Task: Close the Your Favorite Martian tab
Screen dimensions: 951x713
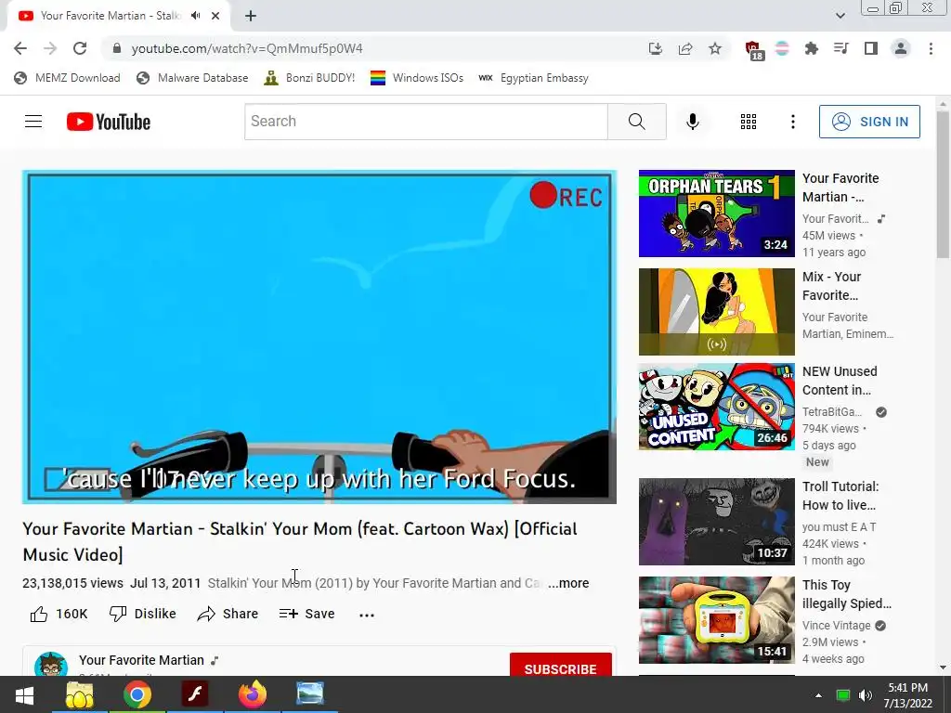Action: [215, 16]
